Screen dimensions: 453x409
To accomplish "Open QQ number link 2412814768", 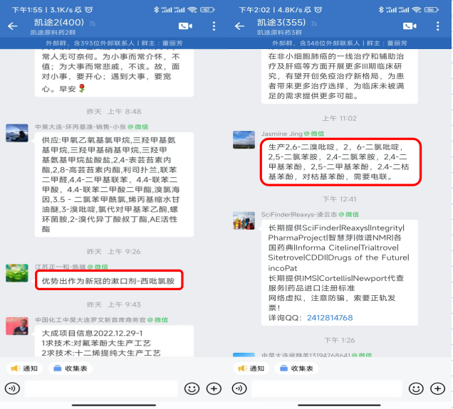I will [x=330, y=318].
